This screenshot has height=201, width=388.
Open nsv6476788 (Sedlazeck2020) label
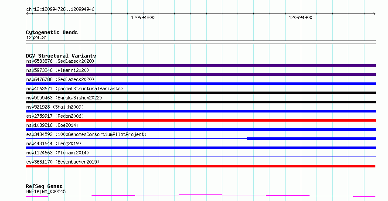click(60, 79)
